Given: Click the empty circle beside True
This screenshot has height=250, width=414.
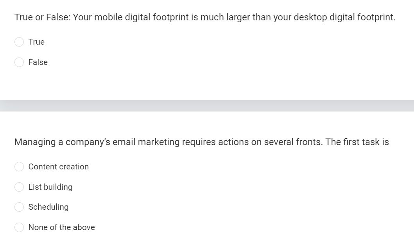Looking at the screenshot, I should (19, 42).
